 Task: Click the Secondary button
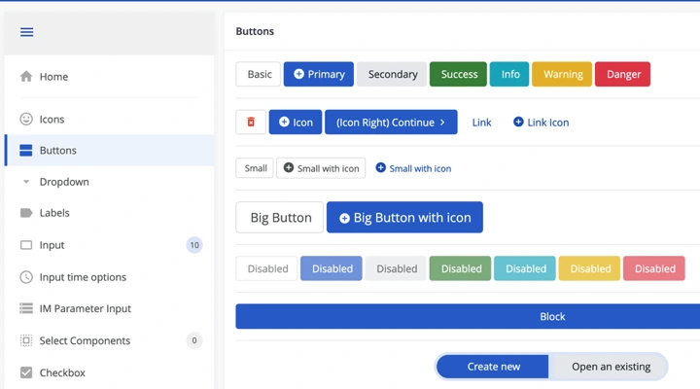(x=392, y=74)
